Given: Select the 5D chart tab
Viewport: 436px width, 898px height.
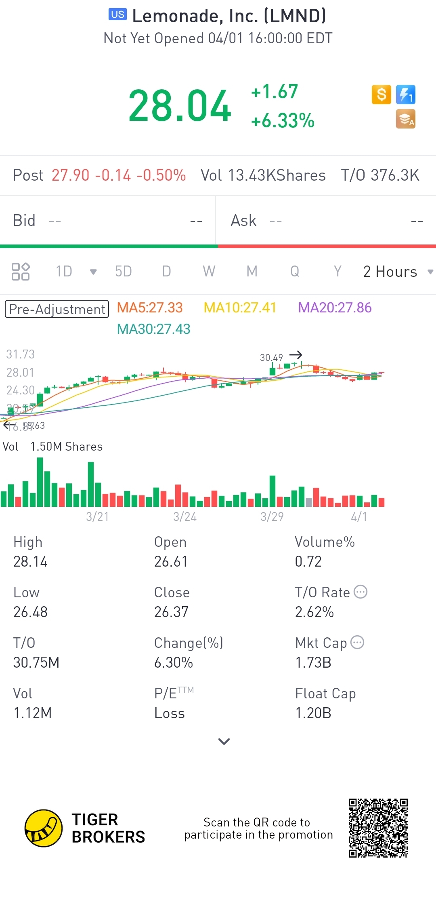Looking at the screenshot, I should [123, 272].
